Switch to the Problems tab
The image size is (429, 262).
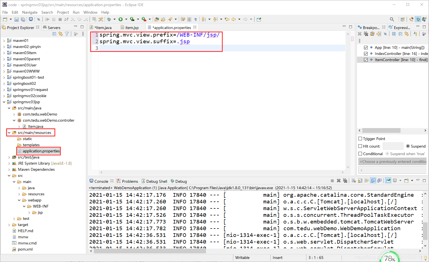tap(127, 181)
